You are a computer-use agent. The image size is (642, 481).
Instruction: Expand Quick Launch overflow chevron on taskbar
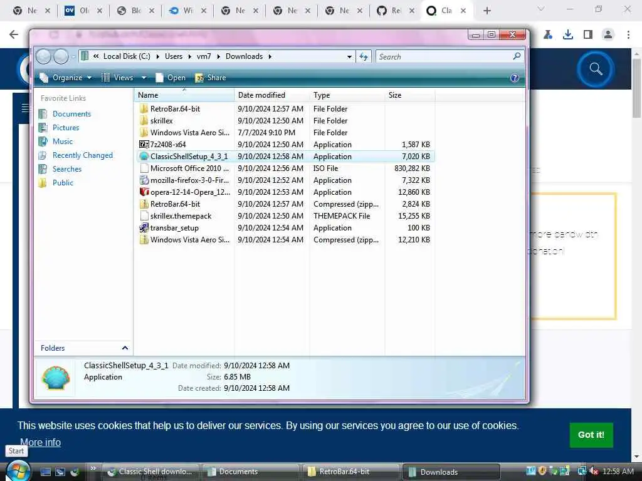point(93,468)
